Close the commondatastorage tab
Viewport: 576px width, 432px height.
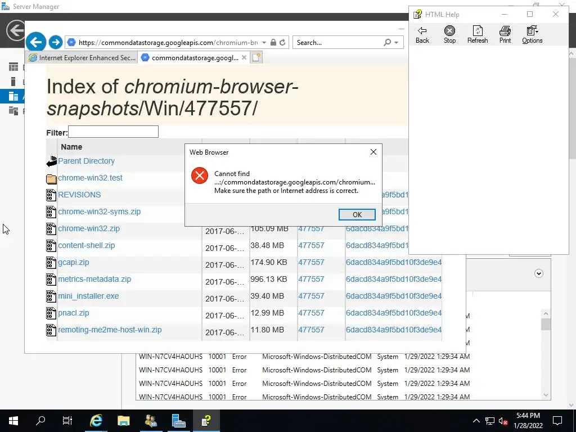click(x=244, y=58)
